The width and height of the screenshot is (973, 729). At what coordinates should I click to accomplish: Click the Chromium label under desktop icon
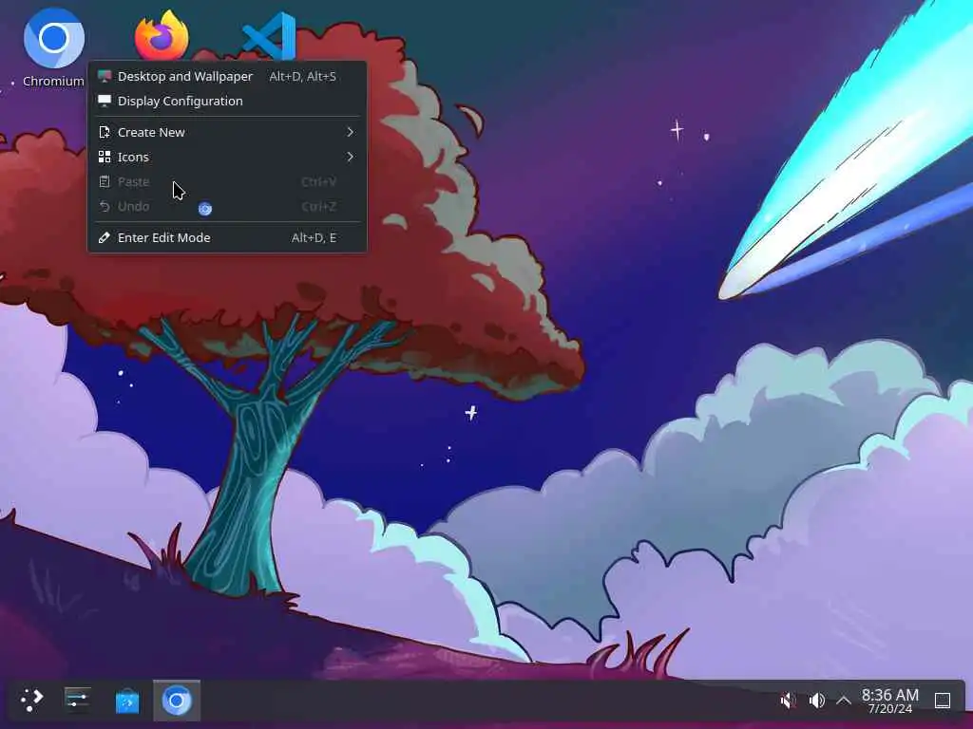point(53,82)
